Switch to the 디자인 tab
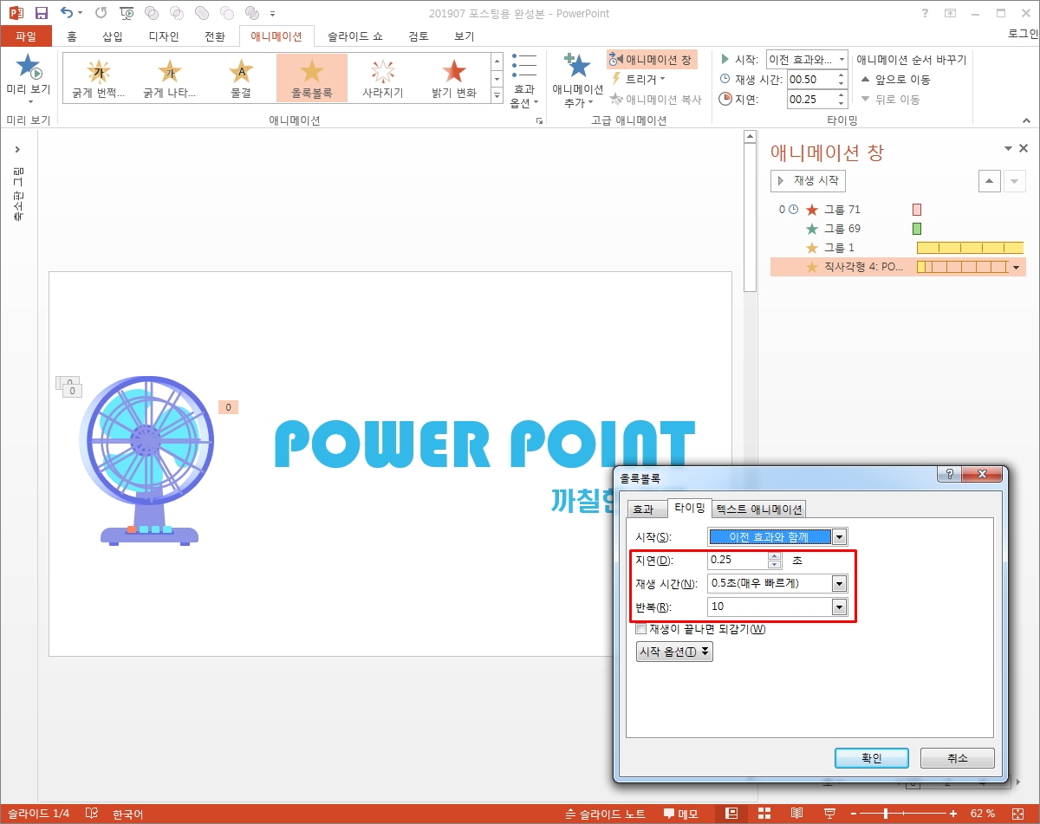Screen dimensions: 1040x824 tap(164, 36)
